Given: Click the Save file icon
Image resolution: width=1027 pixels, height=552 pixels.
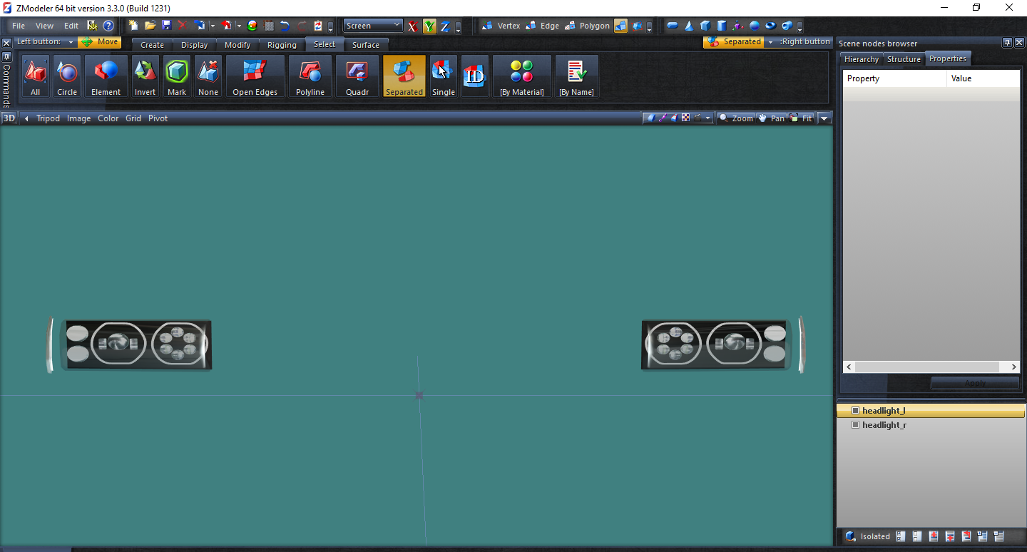Looking at the screenshot, I should [166, 26].
